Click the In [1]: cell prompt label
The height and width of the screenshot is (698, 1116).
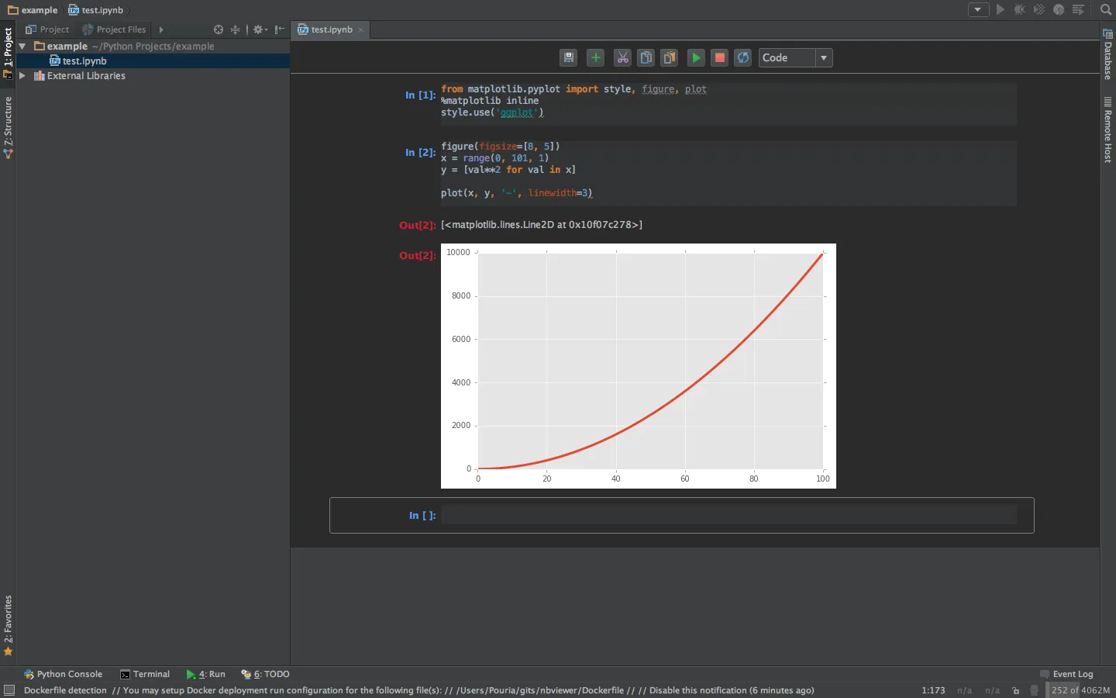(420, 95)
